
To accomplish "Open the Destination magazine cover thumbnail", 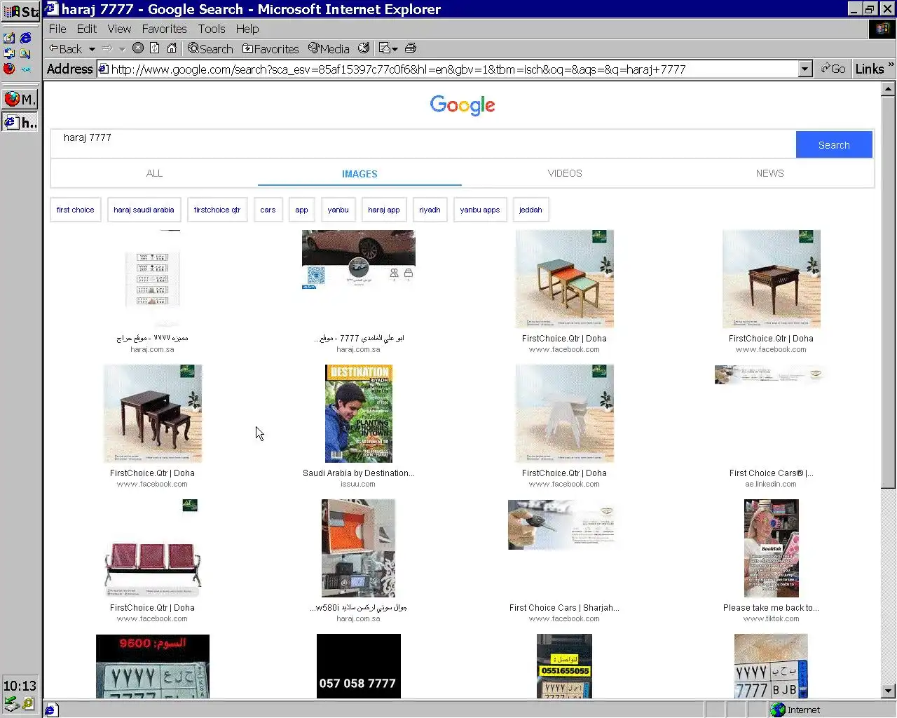I will pyautogui.click(x=359, y=413).
